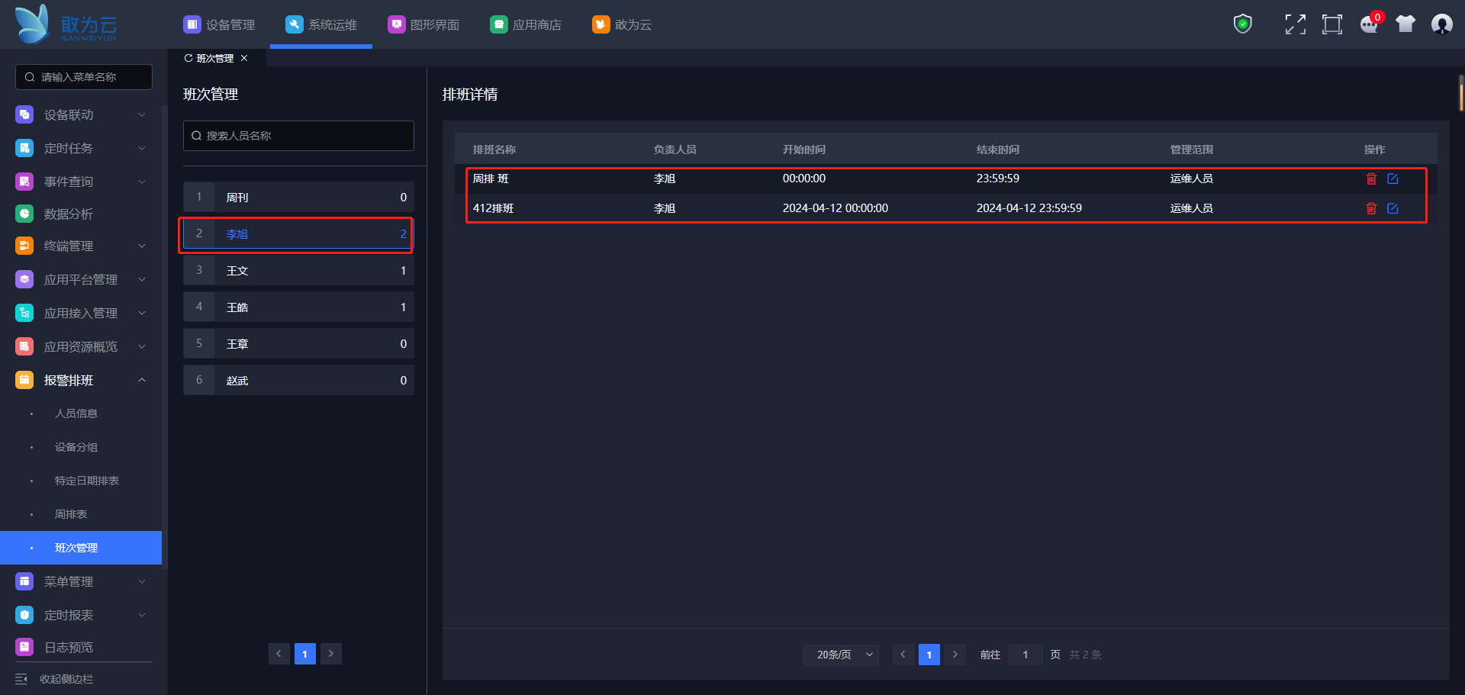The image size is (1465, 695).
Task: Click the security shield icon in header
Action: pyautogui.click(x=1243, y=24)
